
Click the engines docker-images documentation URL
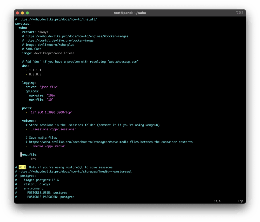77,36
